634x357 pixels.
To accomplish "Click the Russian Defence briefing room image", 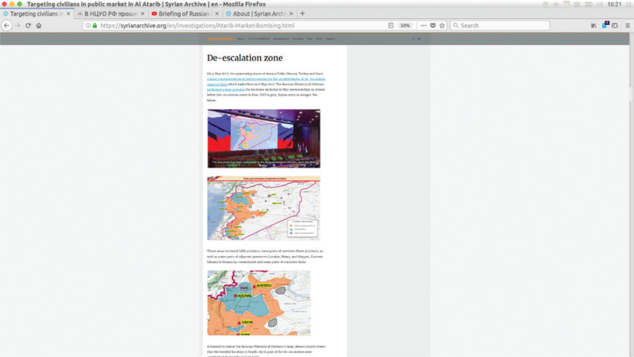I will click(263, 138).
